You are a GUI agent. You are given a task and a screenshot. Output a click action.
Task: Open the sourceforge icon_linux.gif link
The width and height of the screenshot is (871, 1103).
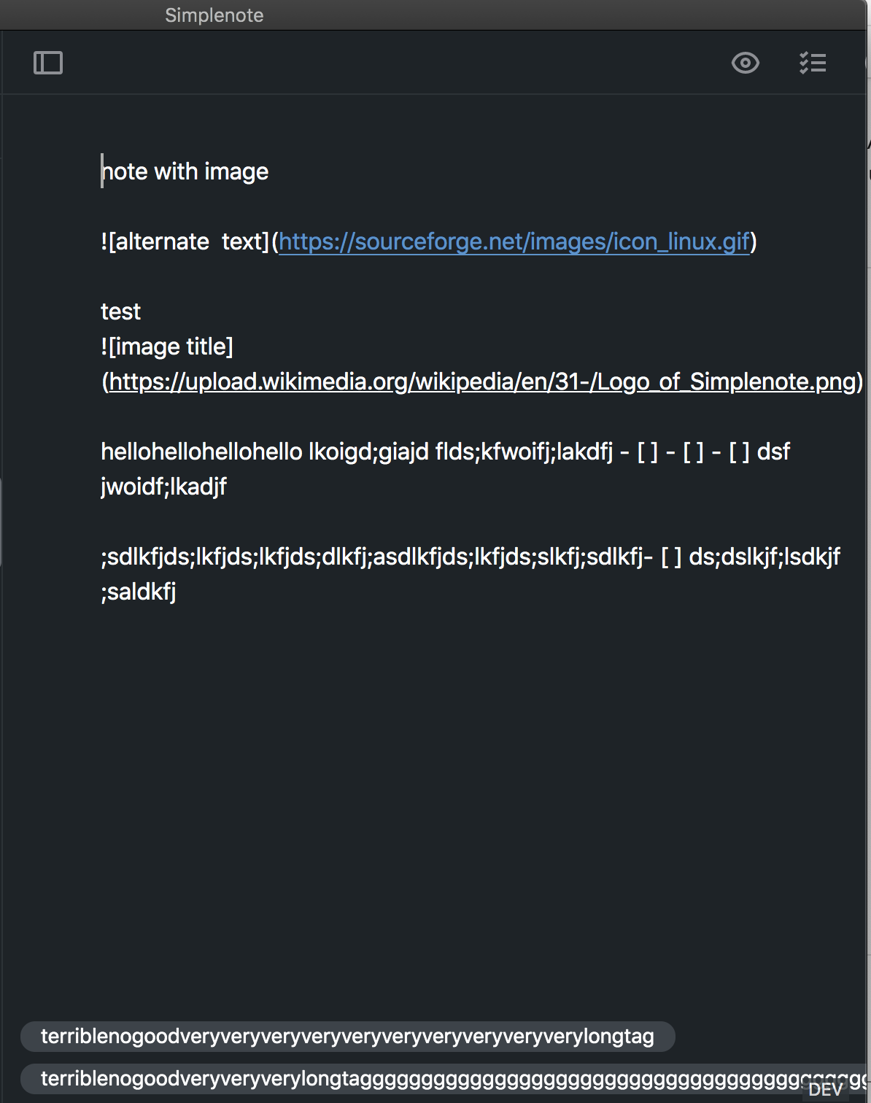[x=515, y=241]
